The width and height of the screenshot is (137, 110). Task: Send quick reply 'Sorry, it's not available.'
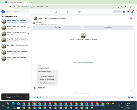47,83
